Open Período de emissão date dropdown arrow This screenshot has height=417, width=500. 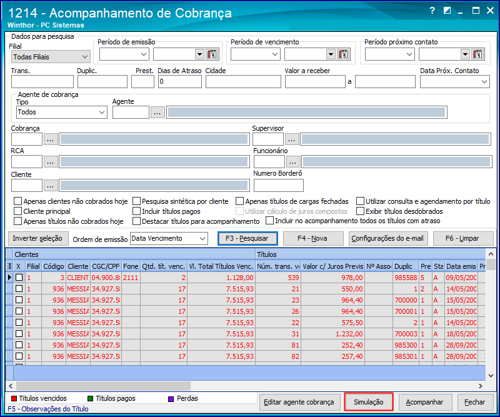tap(199, 54)
